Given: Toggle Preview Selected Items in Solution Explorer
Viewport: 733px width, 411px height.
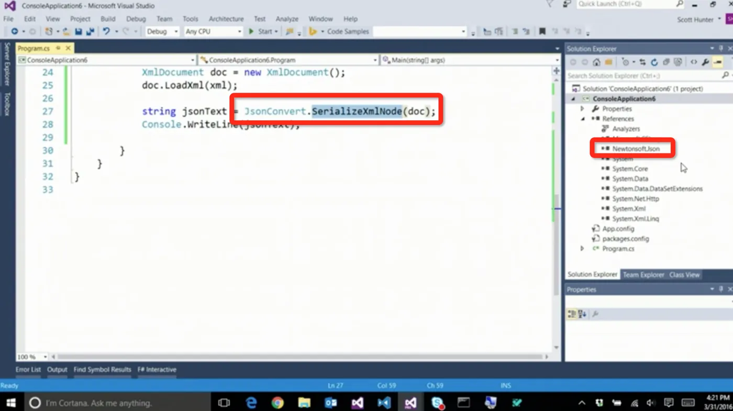Looking at the screenshot, I should pyautogui.click(x=718, y=62).
